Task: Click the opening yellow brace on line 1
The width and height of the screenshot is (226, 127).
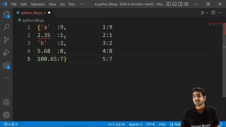Action: pos(39,28)
